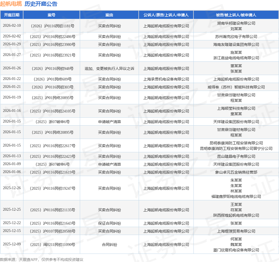Image resolution: width=279 pixels, height=262 pixels.
Task: Click defendant 海南友隆建设集团有限公司
Action: coord(236,44)
